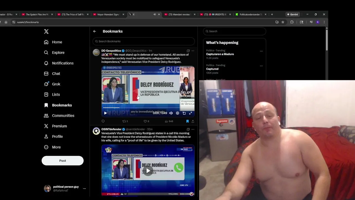The height and width of the screenshot is (200, 355).
Task: Click the Search field above What's happening
Action: point(235,31)
